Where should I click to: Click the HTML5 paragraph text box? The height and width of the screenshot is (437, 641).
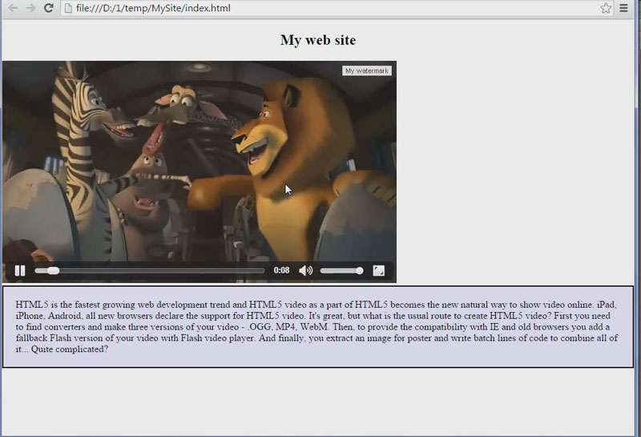(x=318, y=326)
